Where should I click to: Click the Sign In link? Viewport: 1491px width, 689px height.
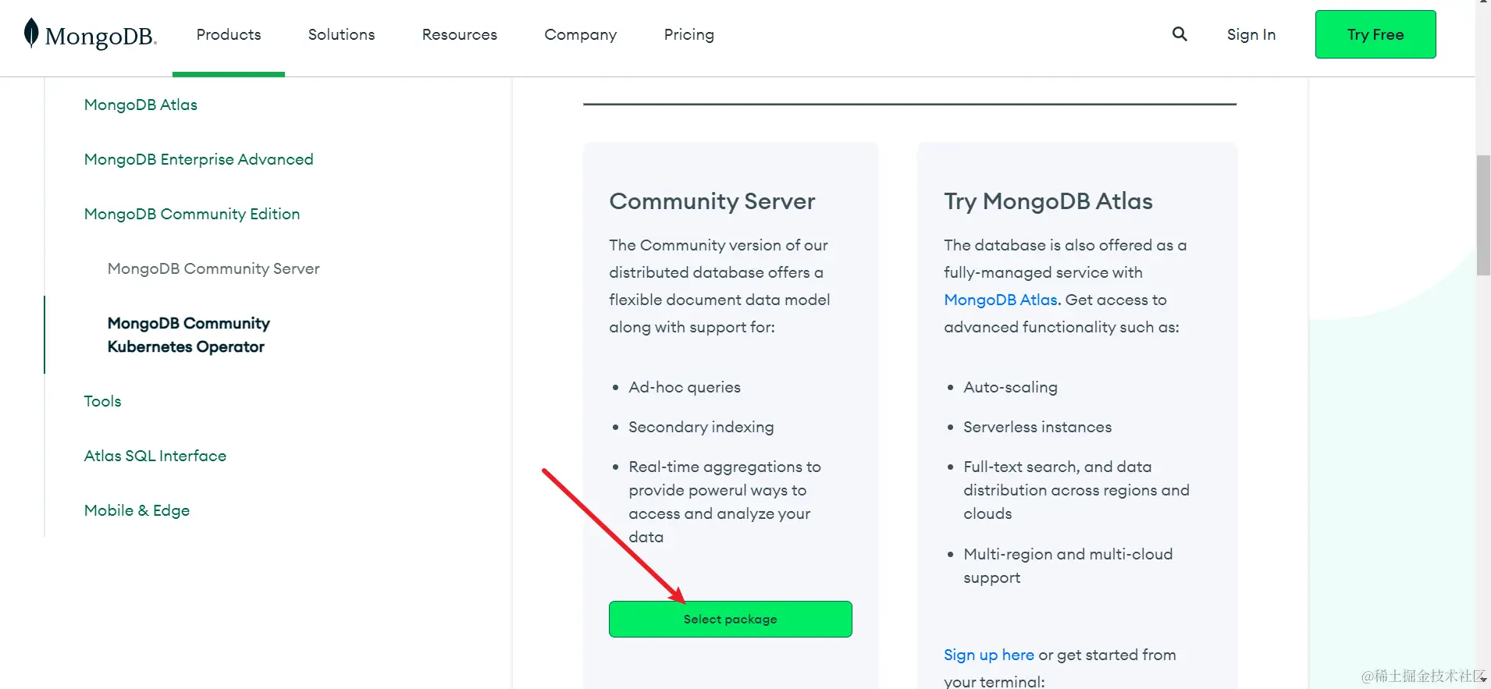tap(1251, 34)
